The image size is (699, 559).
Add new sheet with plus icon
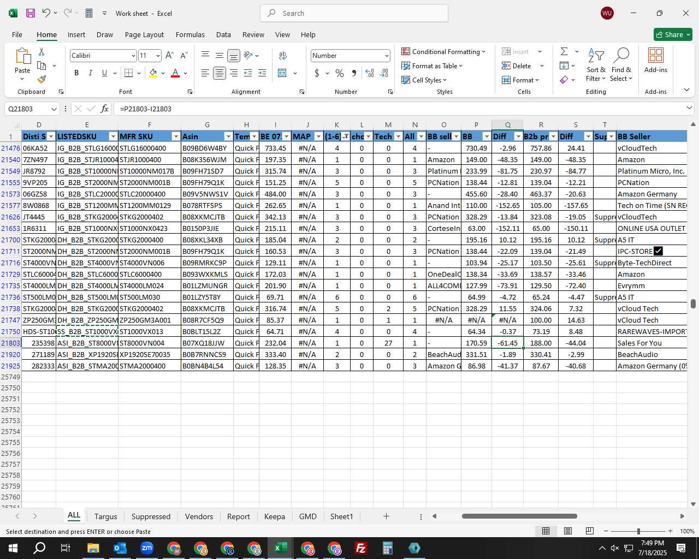pyautogui.click(x=386, y=516)
